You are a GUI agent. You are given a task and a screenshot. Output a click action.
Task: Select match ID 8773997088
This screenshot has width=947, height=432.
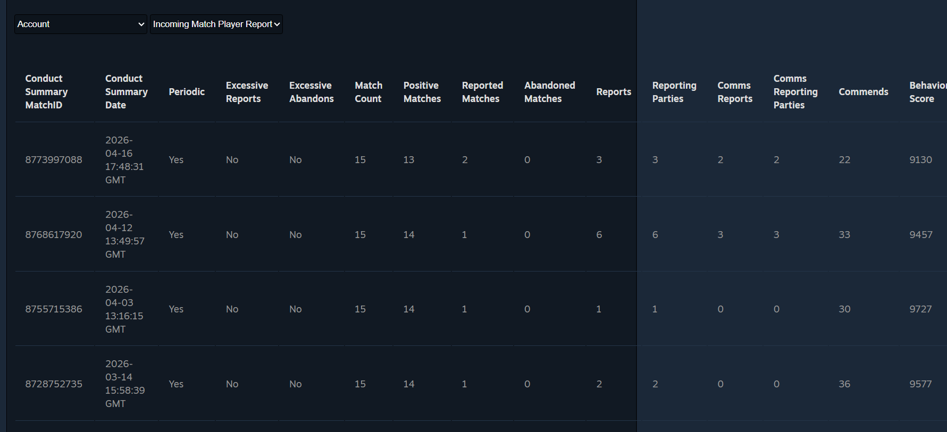(x=54, y=160)
